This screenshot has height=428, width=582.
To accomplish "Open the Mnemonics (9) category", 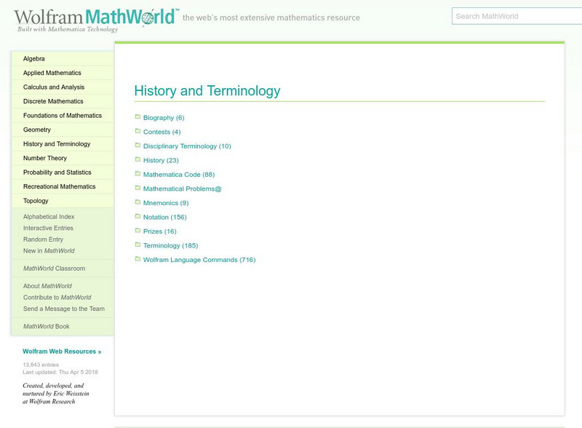I will coord(166,203).
